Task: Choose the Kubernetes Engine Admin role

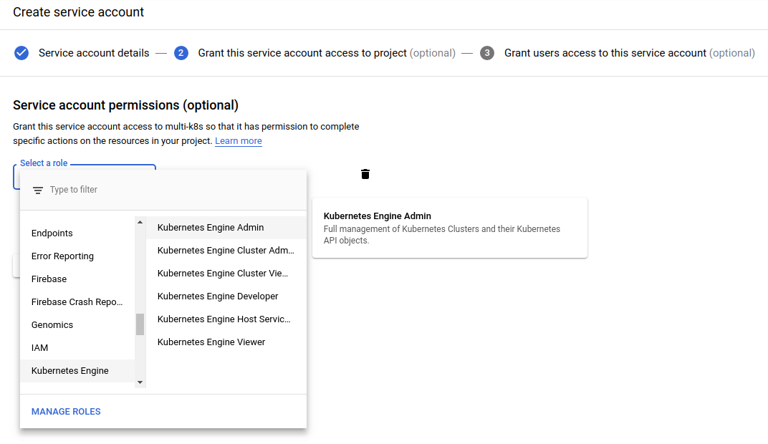Action: click(x=226, y=228)
